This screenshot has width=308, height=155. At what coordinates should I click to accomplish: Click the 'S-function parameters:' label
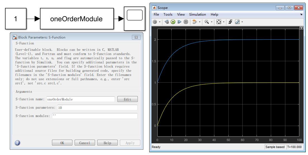(35, 108)
